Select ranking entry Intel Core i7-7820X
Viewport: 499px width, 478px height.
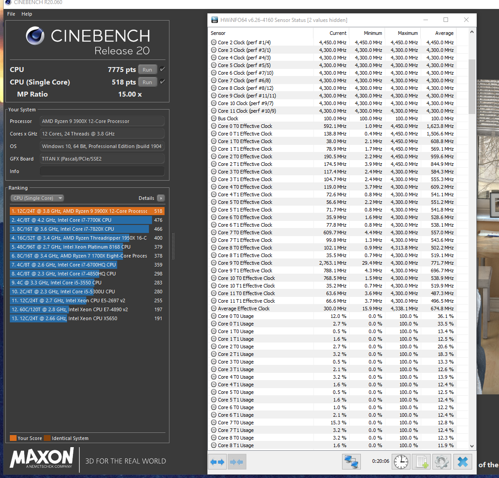[87, 229]
